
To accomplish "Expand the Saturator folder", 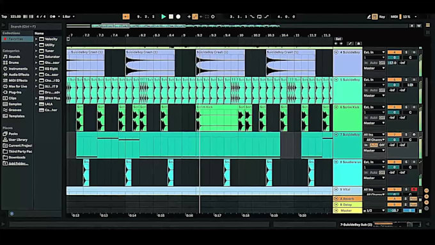I will (x=36, y=56).
